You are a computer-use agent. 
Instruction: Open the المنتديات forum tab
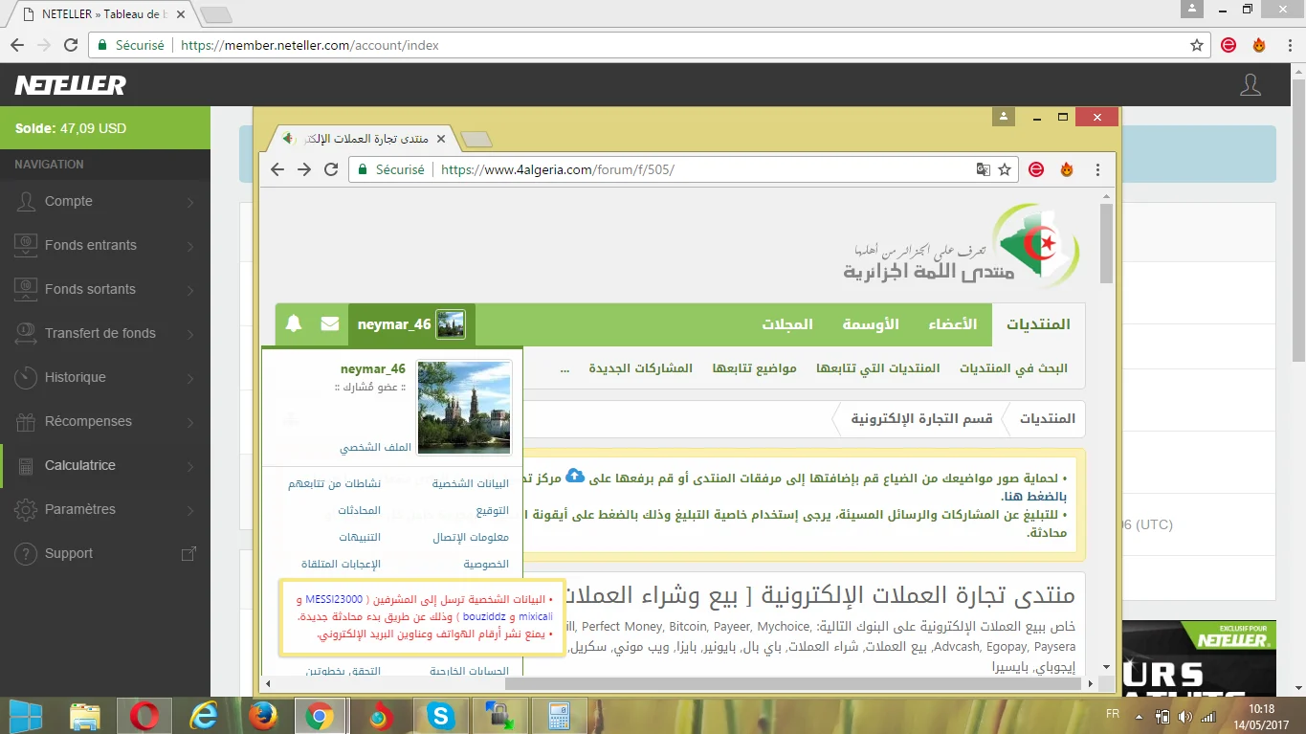(1038, 324)
